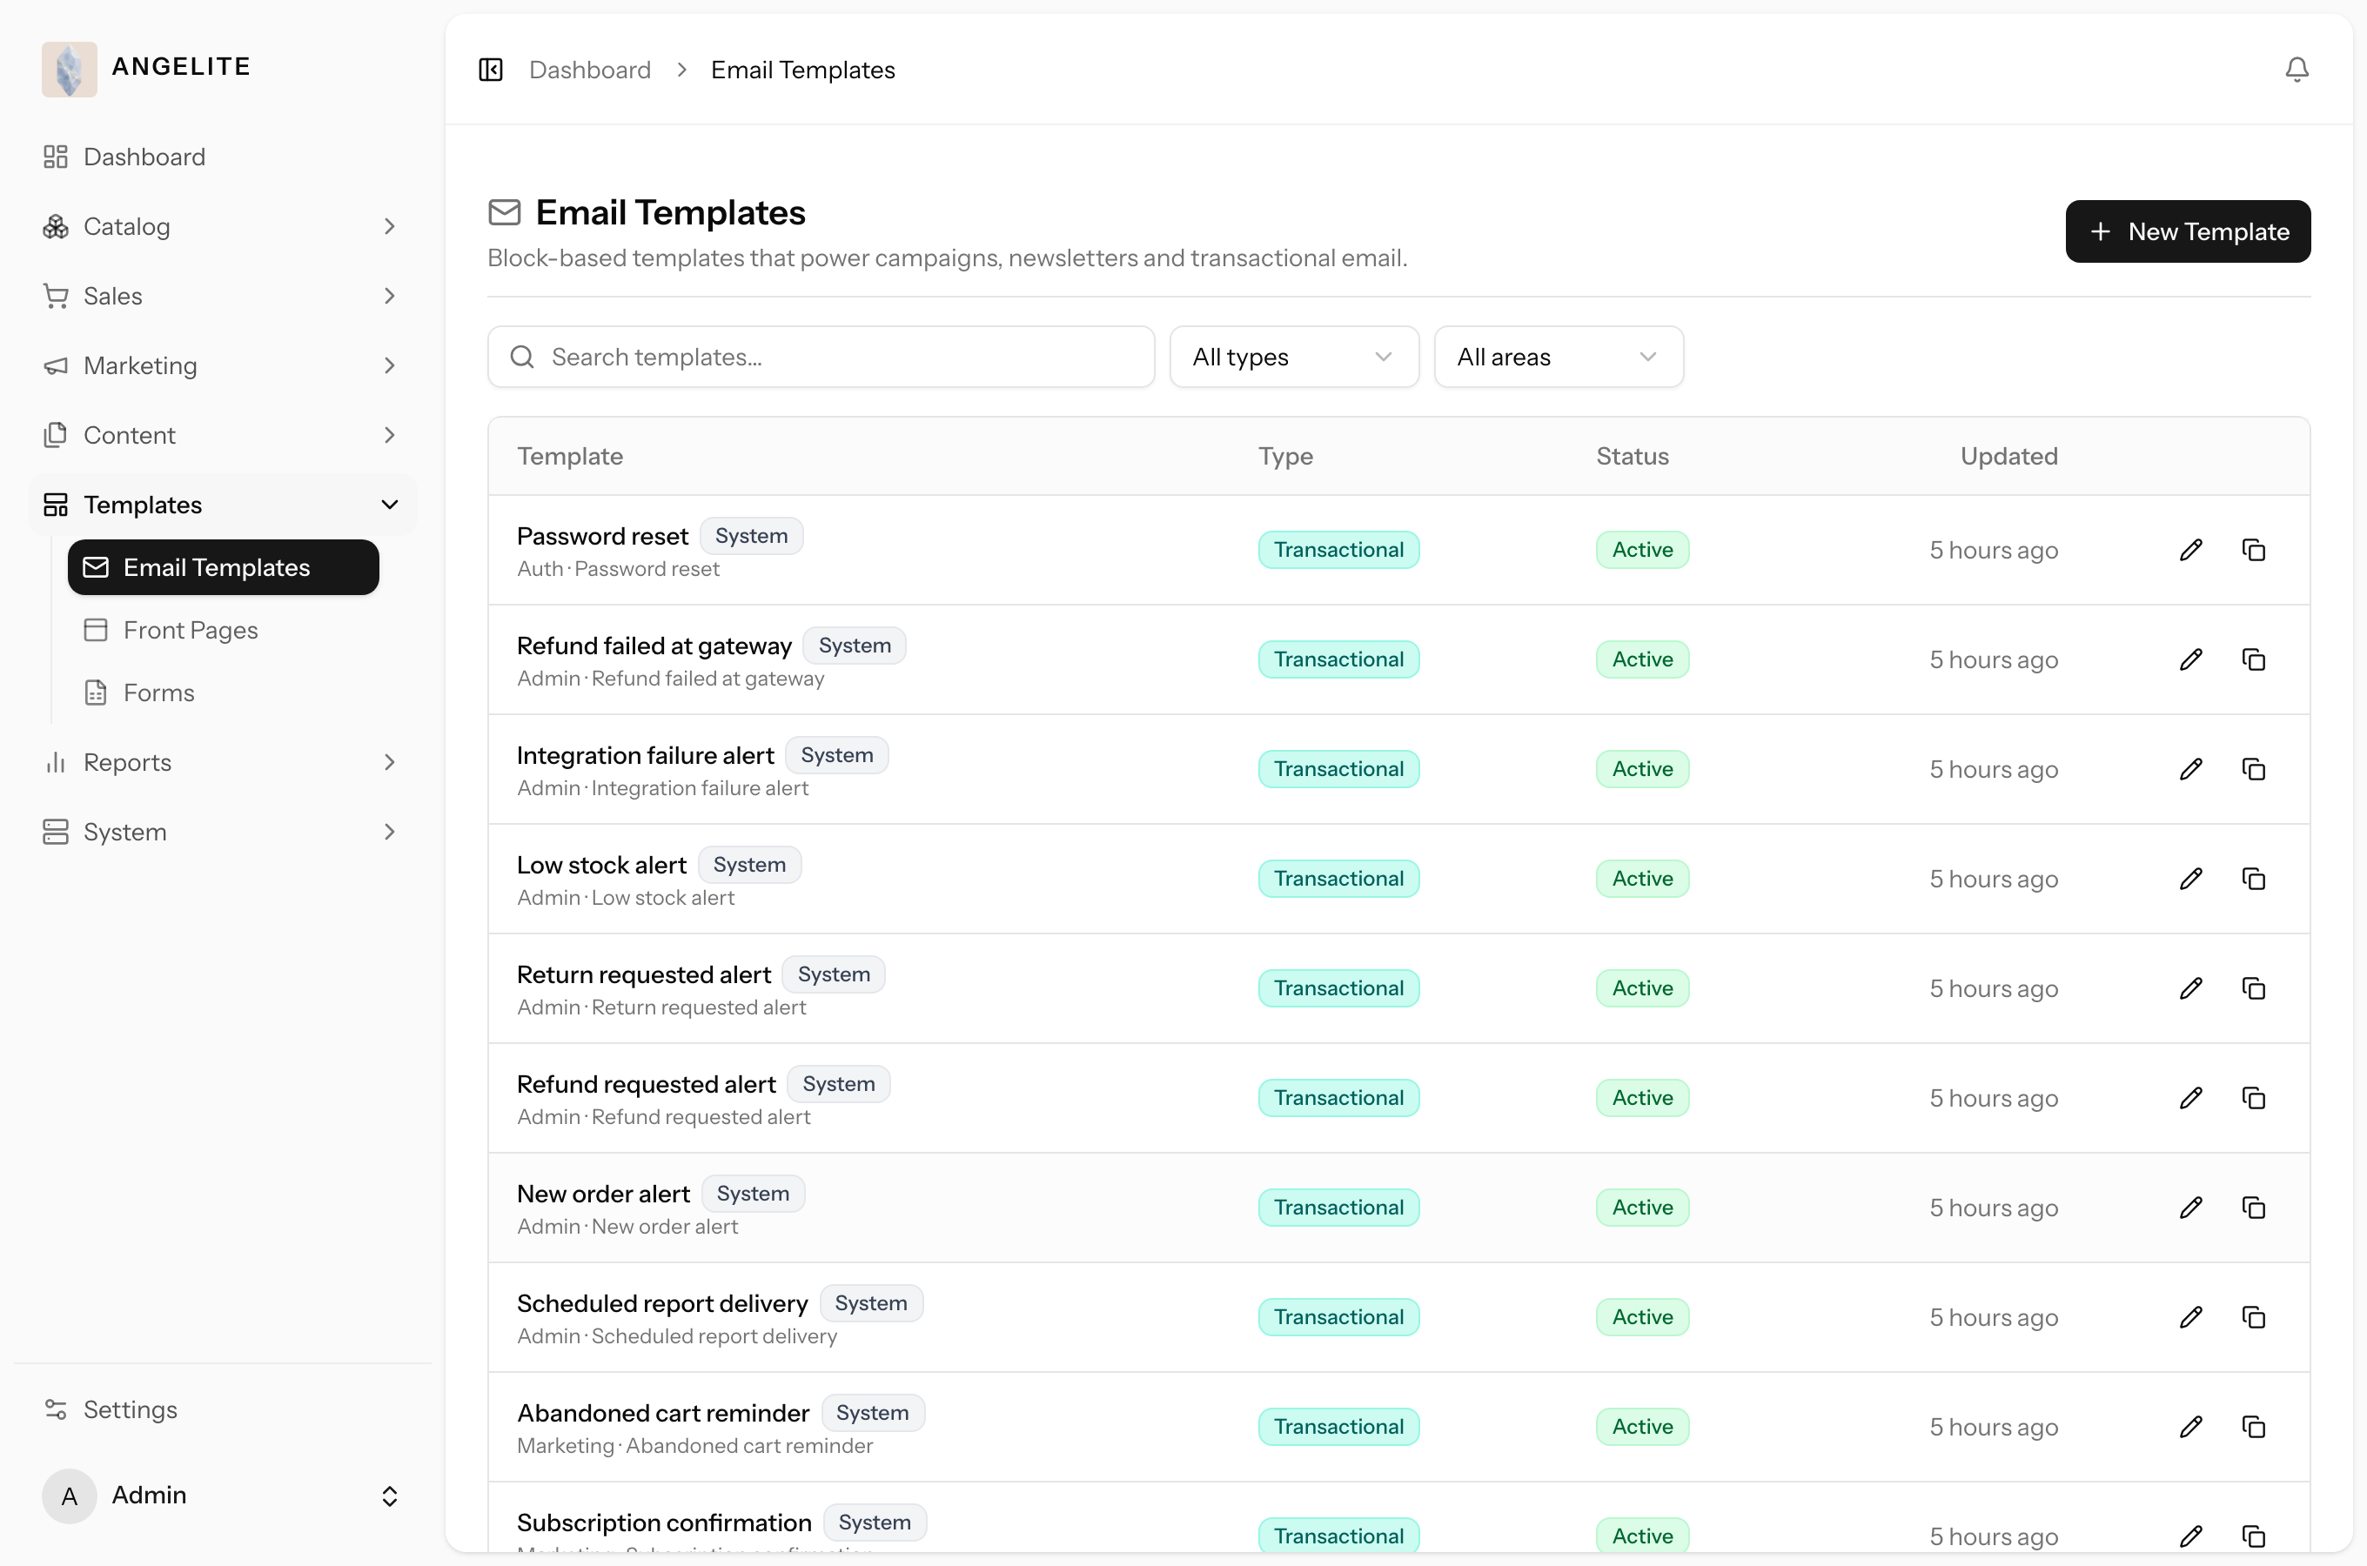Click "Admin · Return requested alert" subtitle
The image size is (2367, 1566).
click(661, 1007)
